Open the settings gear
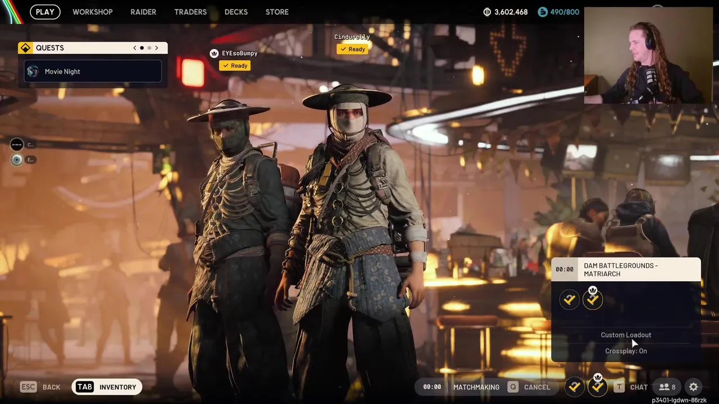This screenshot has height=404, width=719. (x=694, y=387)
